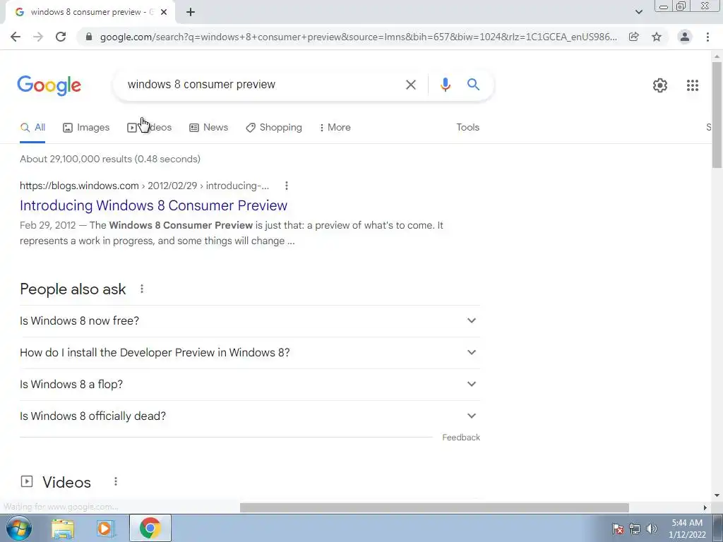Open the Chrome three-dot menu

coord(707,37)
